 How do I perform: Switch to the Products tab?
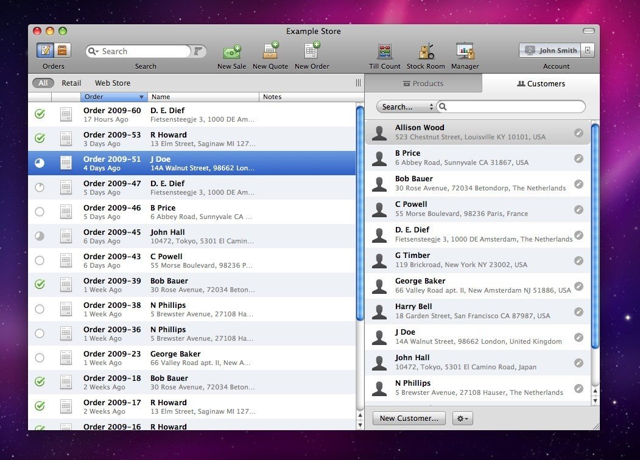[423, 83]
